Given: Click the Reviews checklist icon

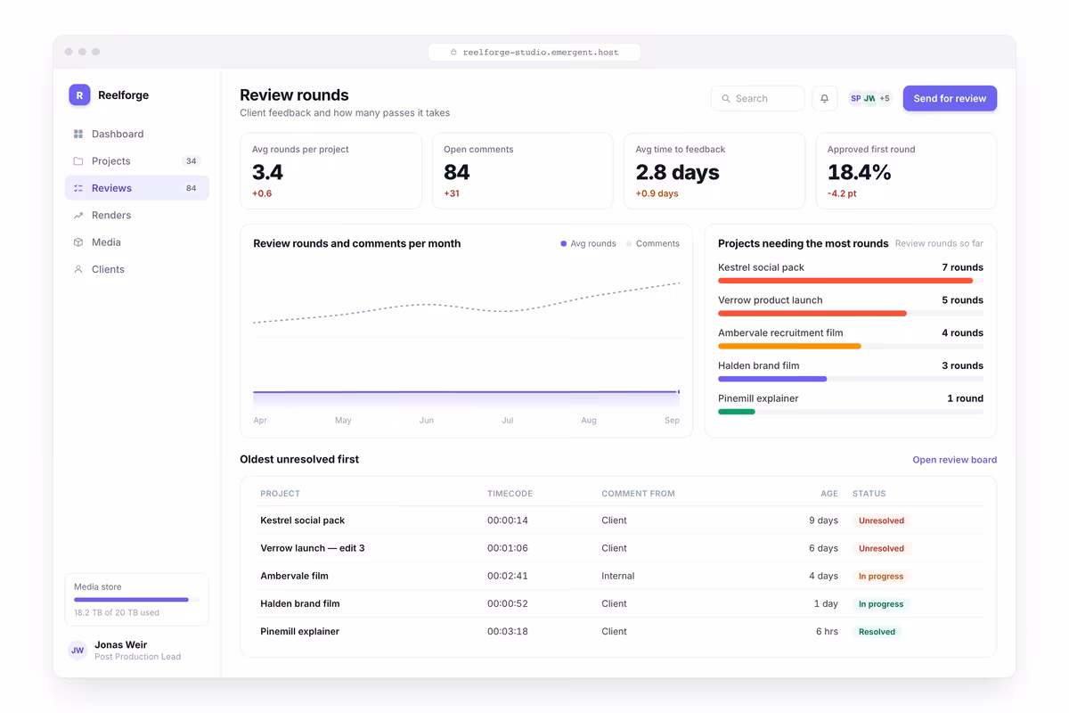Looking at the screenshot, I should tap(78, 188).
